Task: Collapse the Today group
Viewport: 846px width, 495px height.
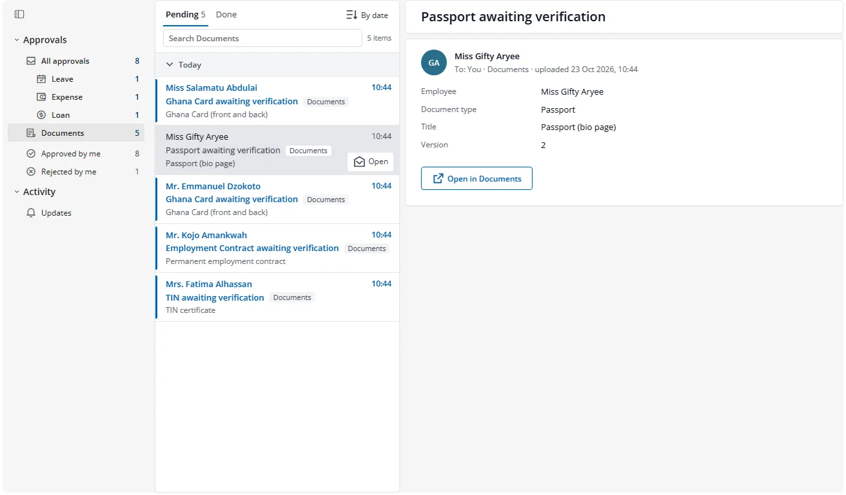Action: (x=170, y=65)
